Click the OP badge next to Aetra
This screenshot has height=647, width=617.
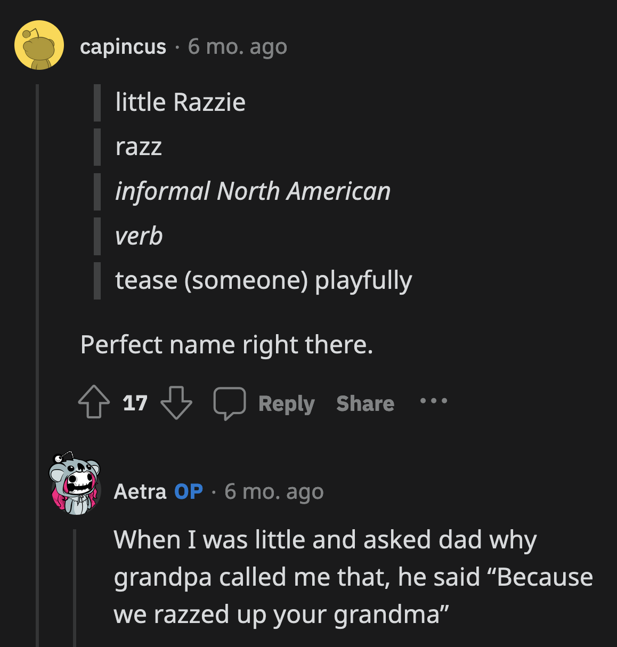(x=189, y=491)
